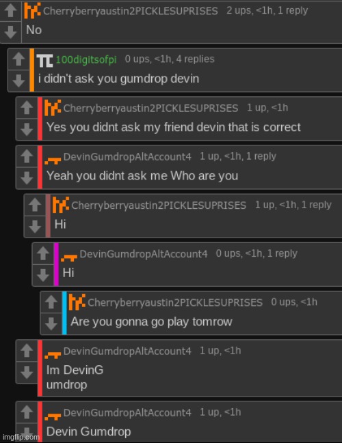Click the orange avatar beside "Are you gonna go play"
The width and height of the screenshot is (342, 443).
coord(77,302)
